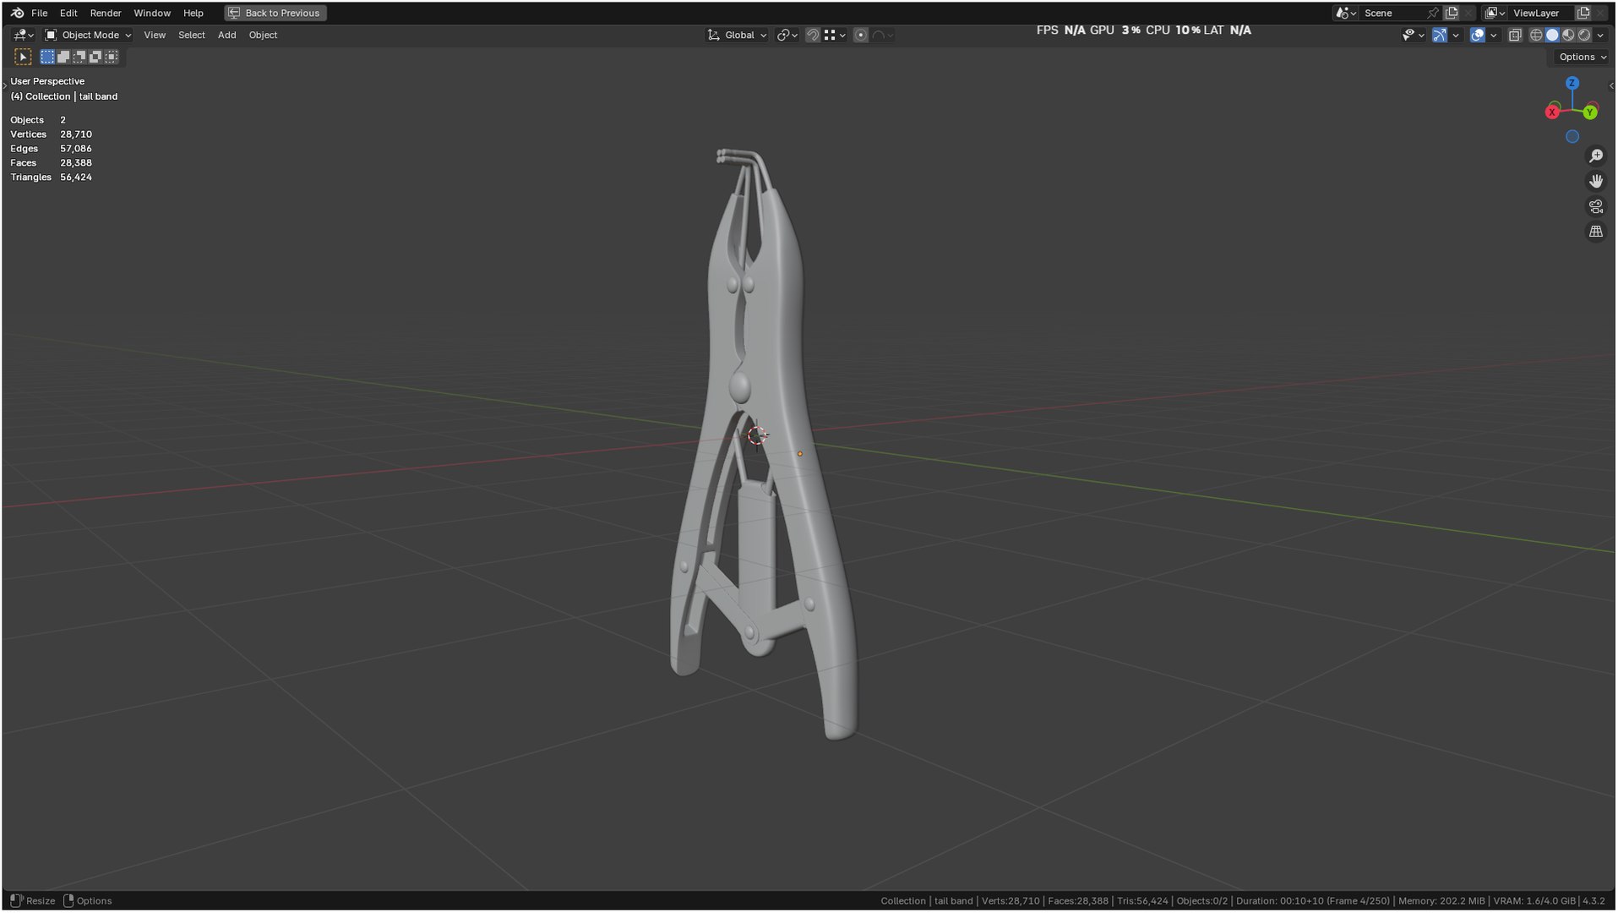
Task: Open the editor type selector dropdown
Action: pos(24,35)
